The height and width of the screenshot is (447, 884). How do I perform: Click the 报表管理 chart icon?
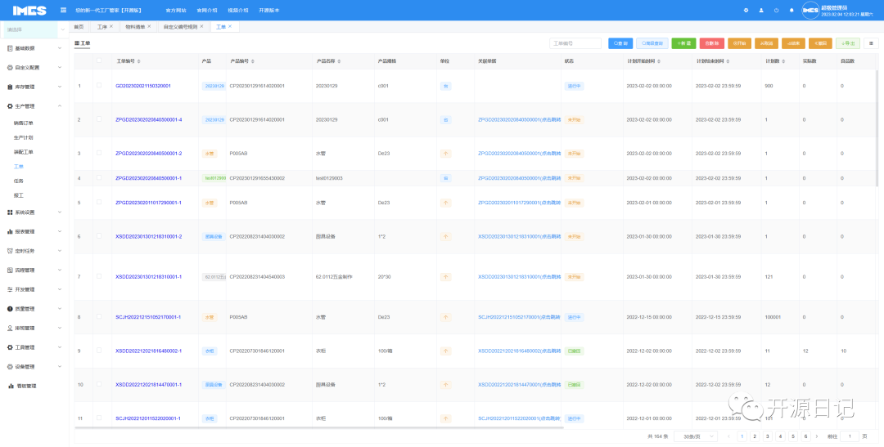(10, 231)
